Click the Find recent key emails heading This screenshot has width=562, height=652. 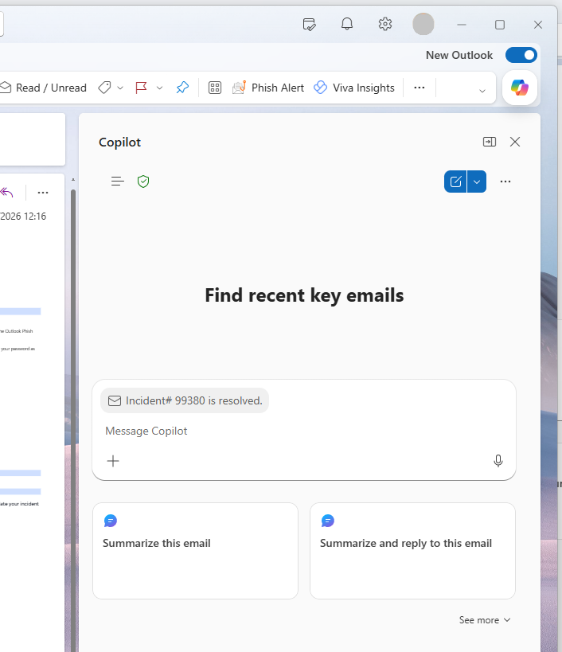304,295
